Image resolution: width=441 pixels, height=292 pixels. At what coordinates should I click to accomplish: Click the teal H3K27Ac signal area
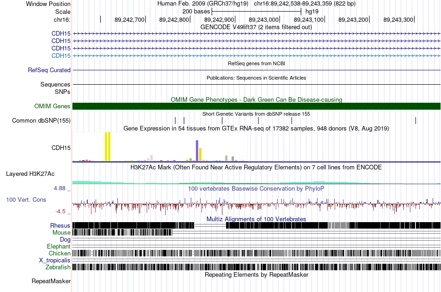coord(256,183)
